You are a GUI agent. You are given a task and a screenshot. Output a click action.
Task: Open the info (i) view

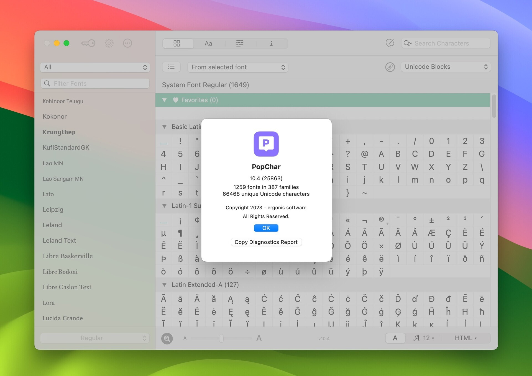pos(271,43)
